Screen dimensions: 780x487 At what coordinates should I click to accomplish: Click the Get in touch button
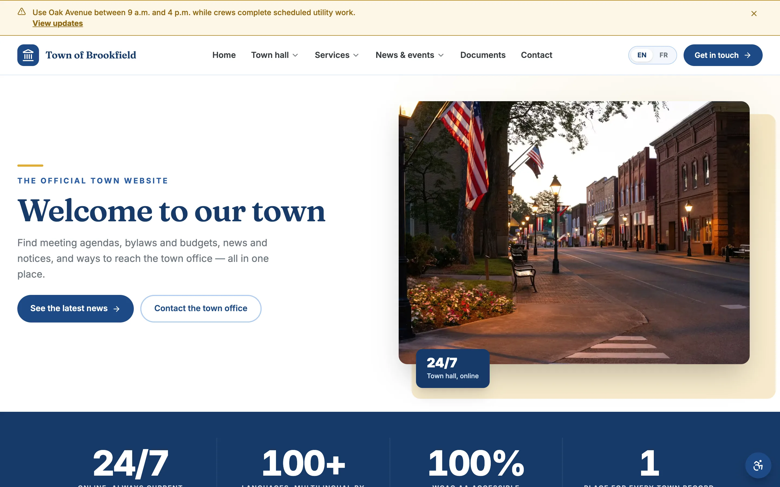(x=723, y=55)
